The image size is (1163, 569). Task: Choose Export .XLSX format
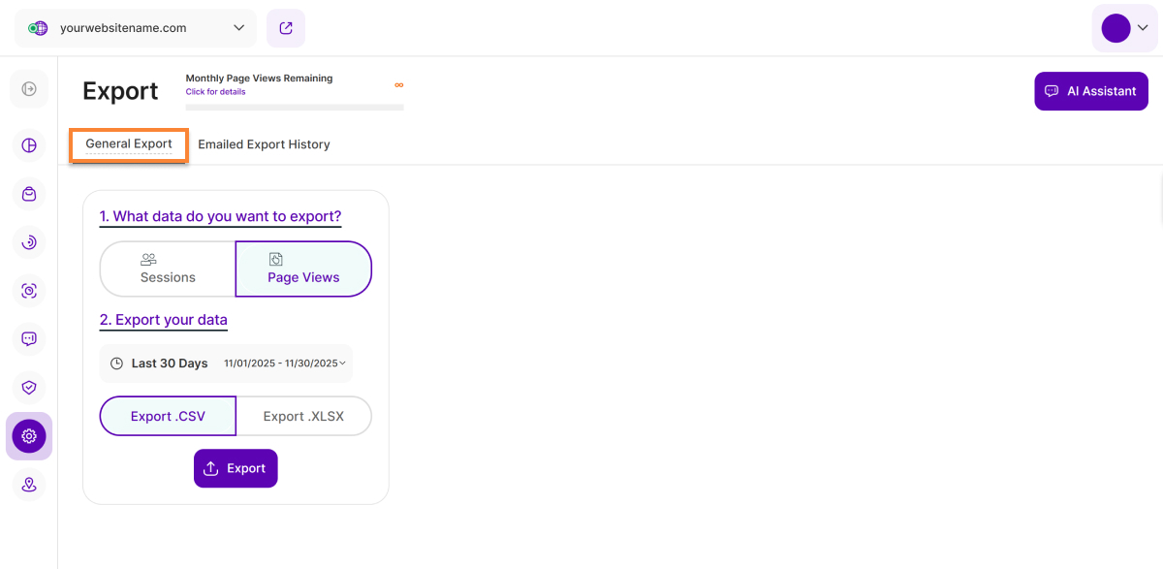click(303, 416)
